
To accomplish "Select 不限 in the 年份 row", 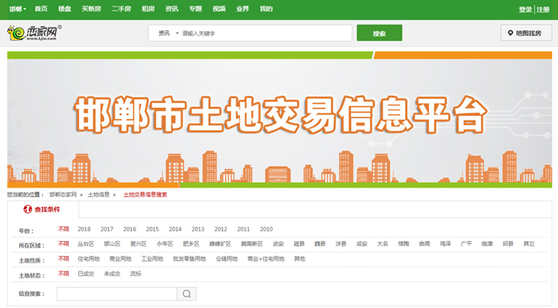I will pos(64,229).
